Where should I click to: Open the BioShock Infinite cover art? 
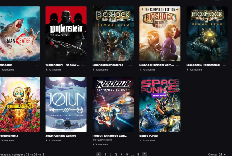coord(160,33)
